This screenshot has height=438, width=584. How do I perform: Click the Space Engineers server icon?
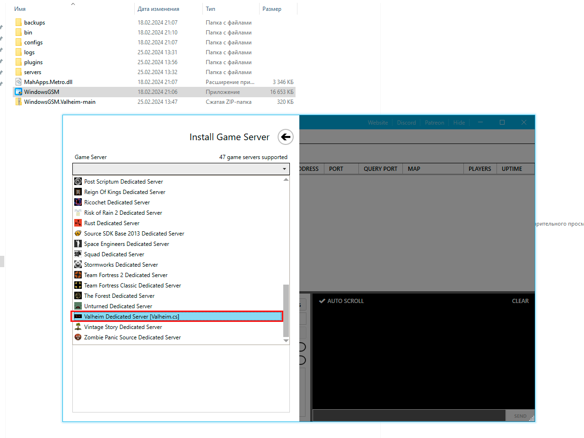(x=78, y=244)
